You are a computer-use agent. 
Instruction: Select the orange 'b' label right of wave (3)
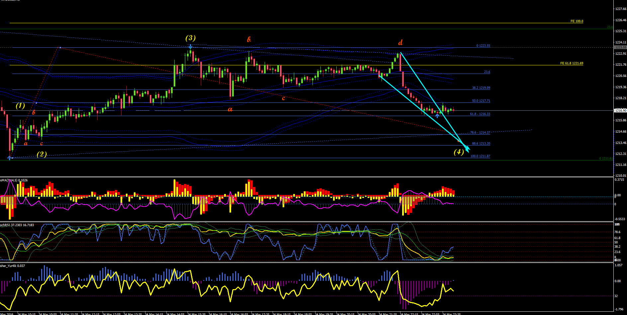tap(249, 39)
